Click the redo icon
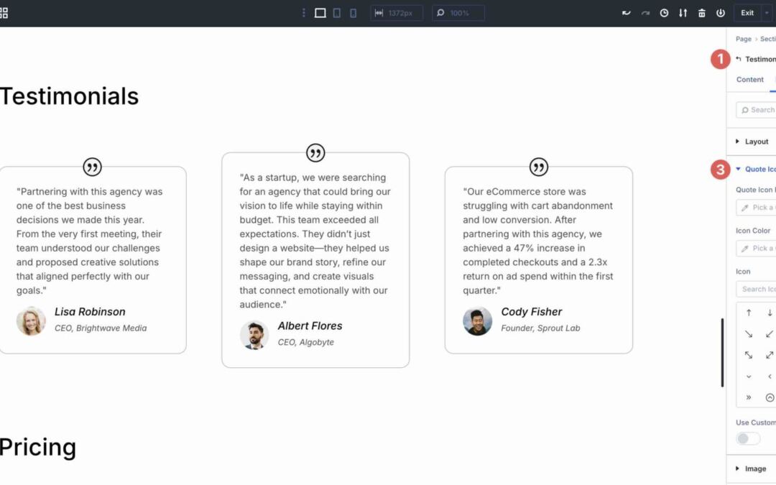 645,12
